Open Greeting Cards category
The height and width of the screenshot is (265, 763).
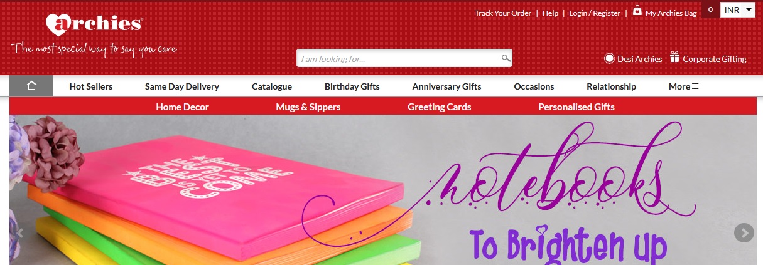tap(439, 107)
